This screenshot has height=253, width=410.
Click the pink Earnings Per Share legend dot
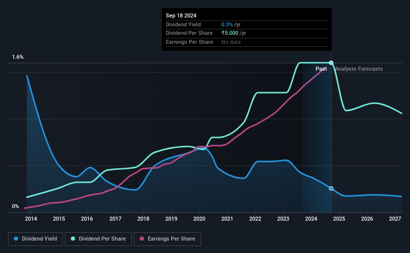coord(142,239)
